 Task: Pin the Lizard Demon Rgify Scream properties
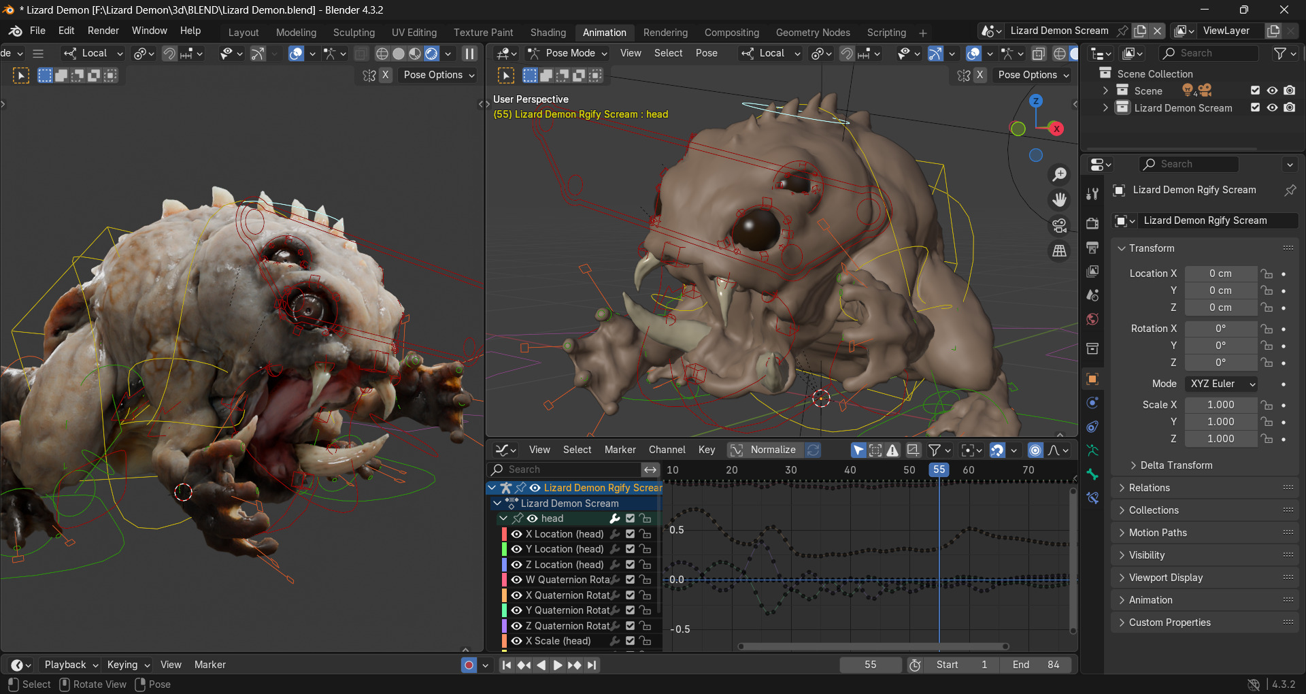point(1290,191)
